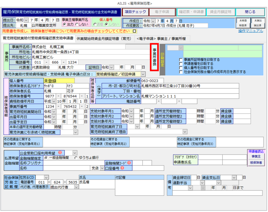Open the 電子申請の区分 dropdown
This screenshot has width=268, height=212.
pos(143,74)
